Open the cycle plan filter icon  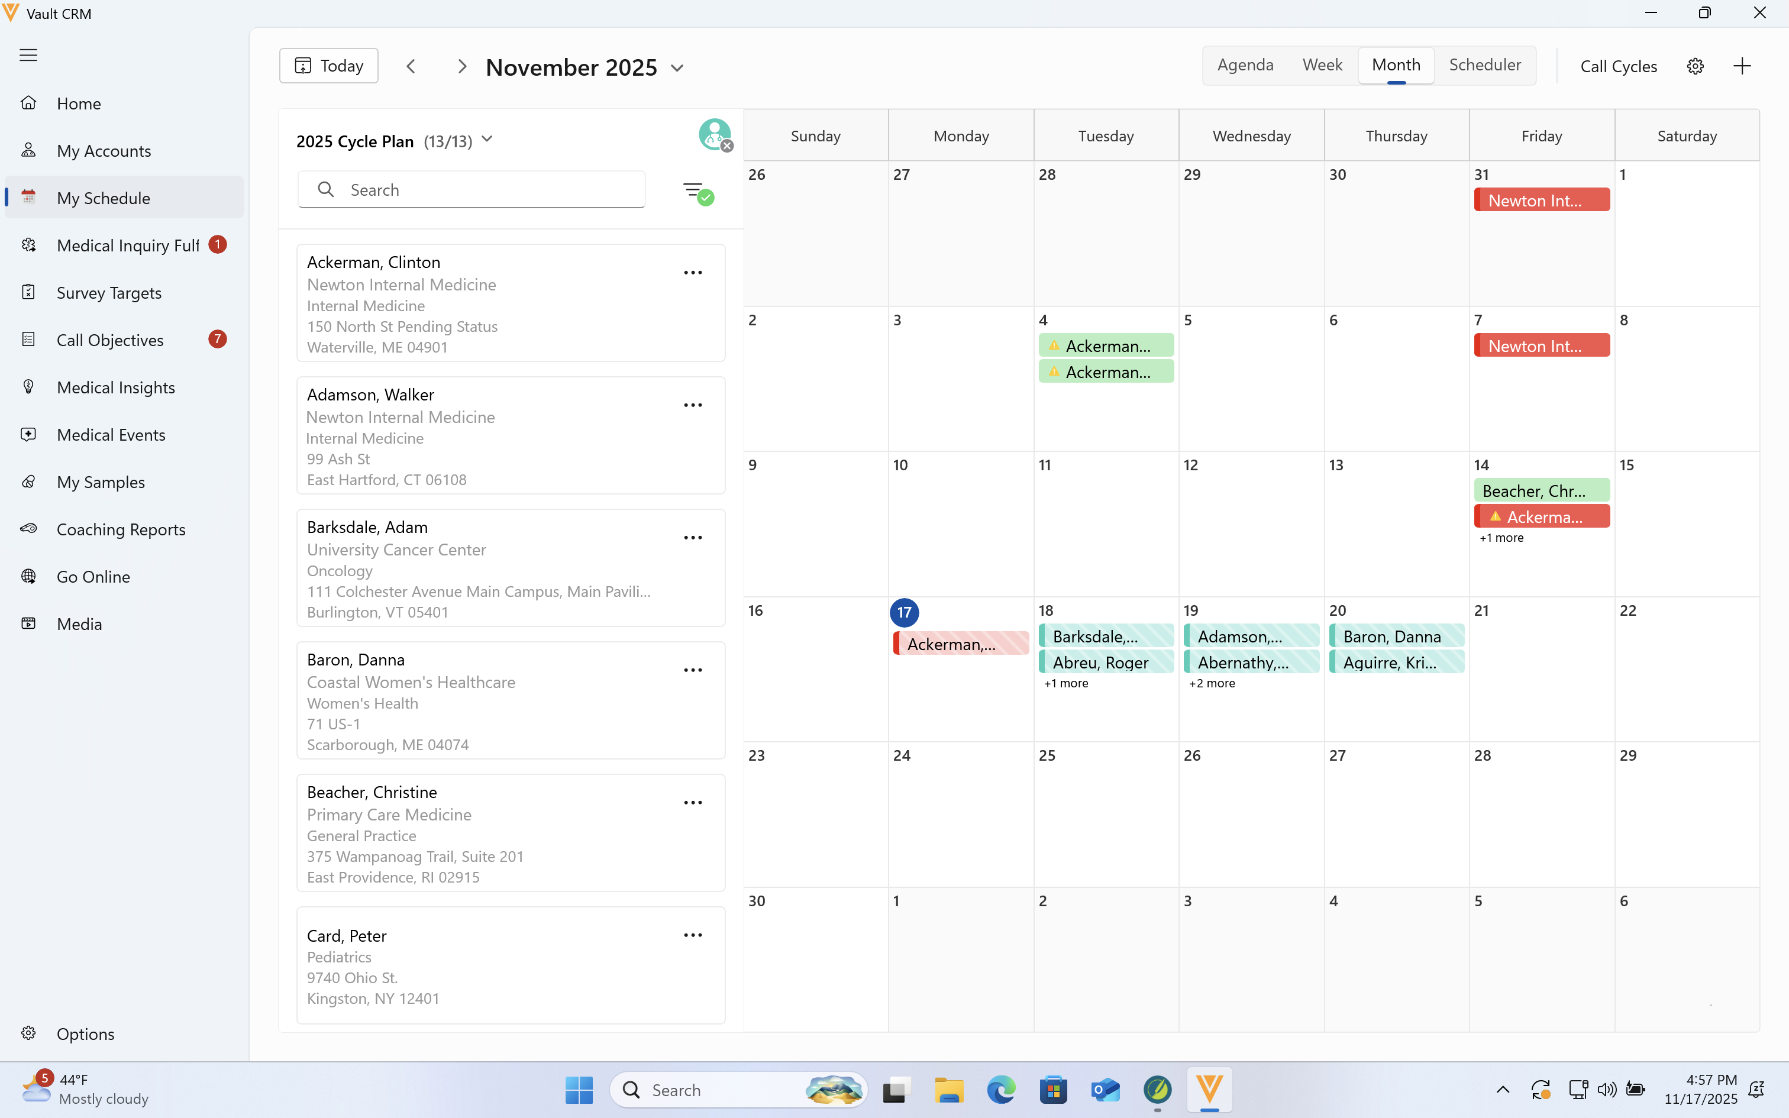click(x=696, y=193)
